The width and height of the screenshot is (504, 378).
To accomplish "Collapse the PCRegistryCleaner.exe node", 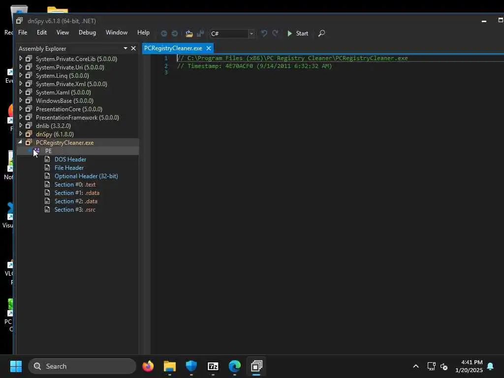I will coord(21,142).
